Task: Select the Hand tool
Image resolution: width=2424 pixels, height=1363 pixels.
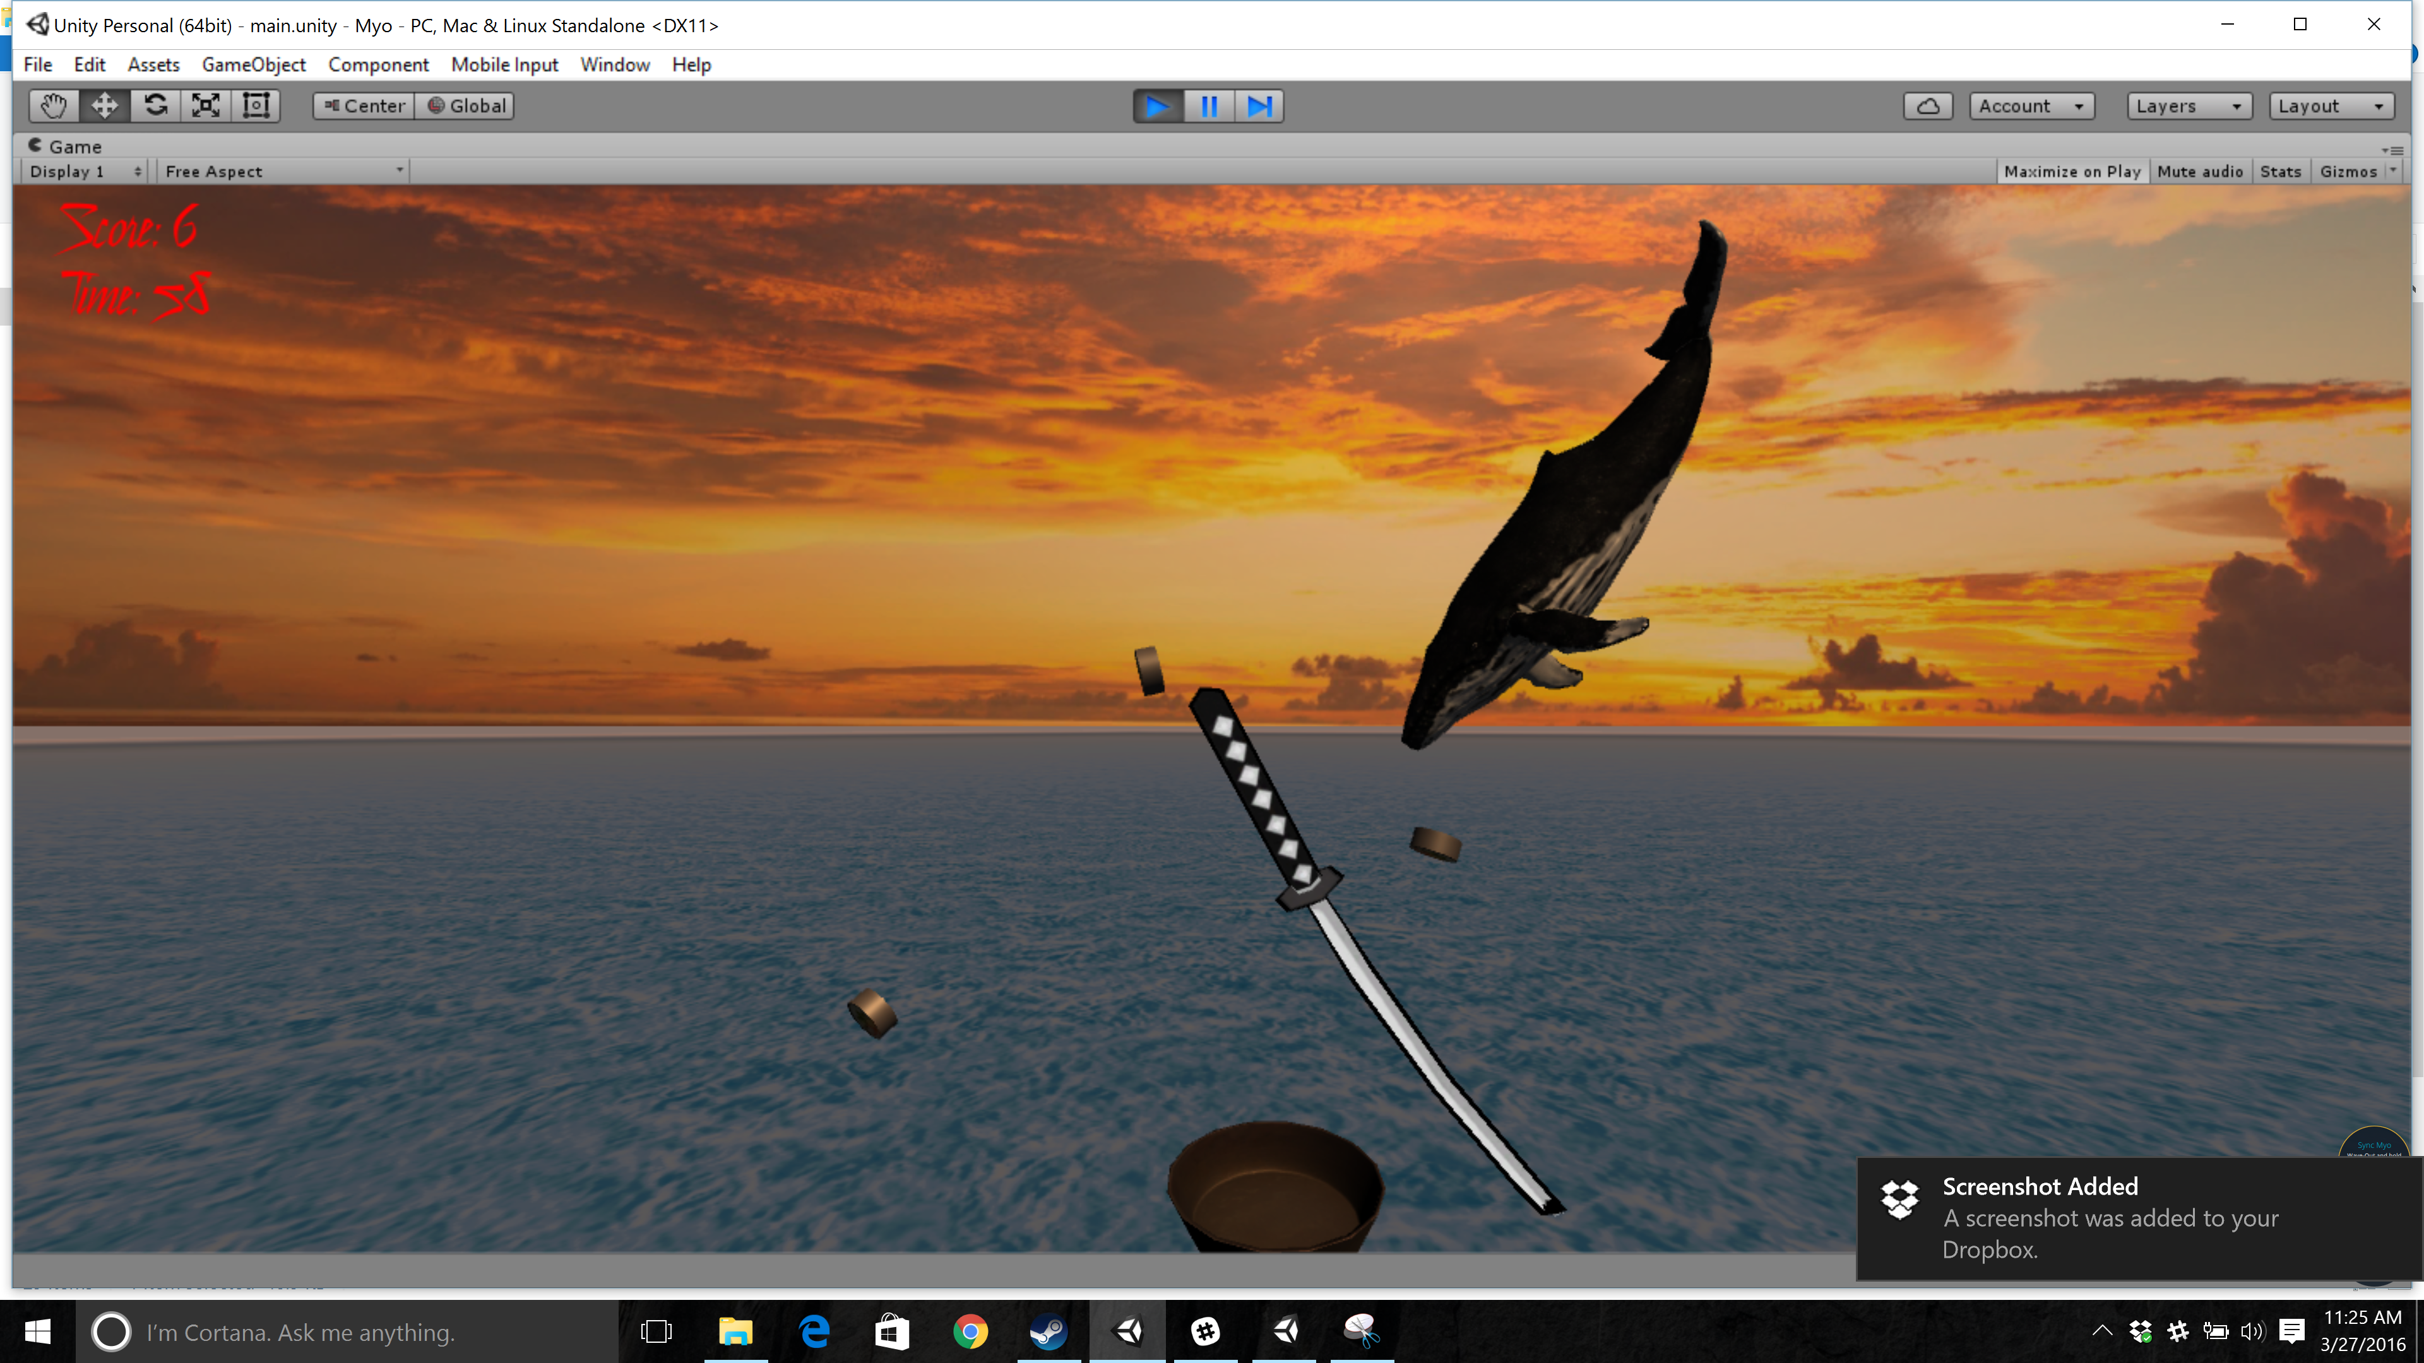Action: [52, 105]
